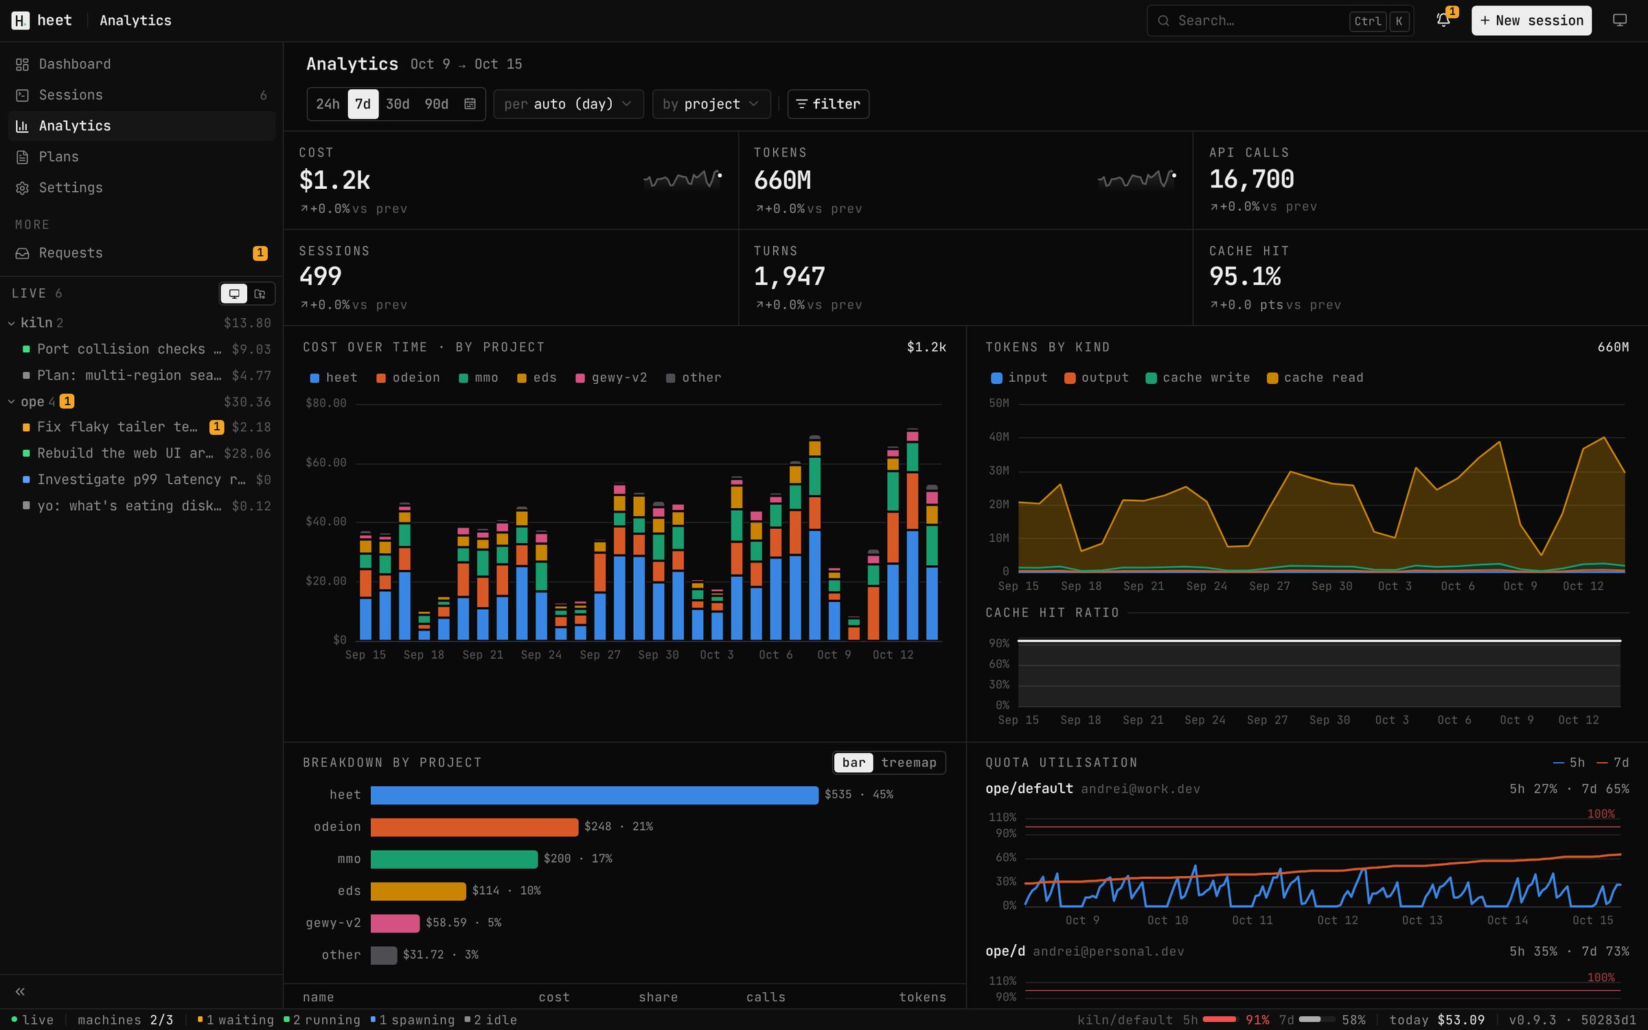This screenshot has height=1030, width=1648.
Task: Open Plans from sidebar
Action: [x=141, y=157]
